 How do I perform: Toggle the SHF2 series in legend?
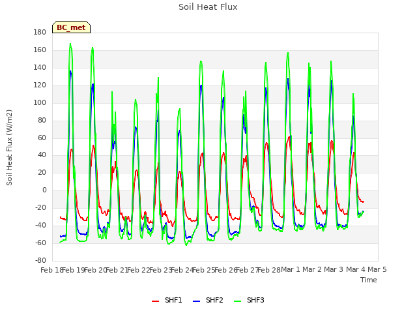click(x=208, y=301)
